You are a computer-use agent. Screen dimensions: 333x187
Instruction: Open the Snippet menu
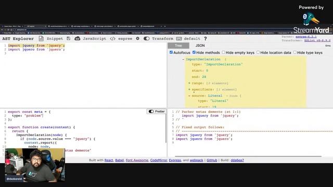(55, 38)
